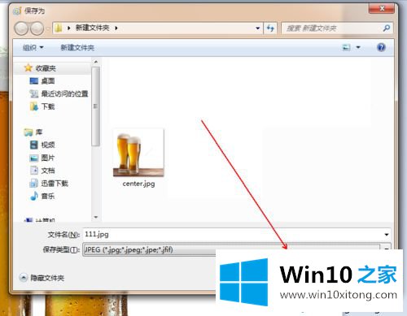Select 迅雷下载 library entry
The image size is (407, 316).
[x=55, y=184]
